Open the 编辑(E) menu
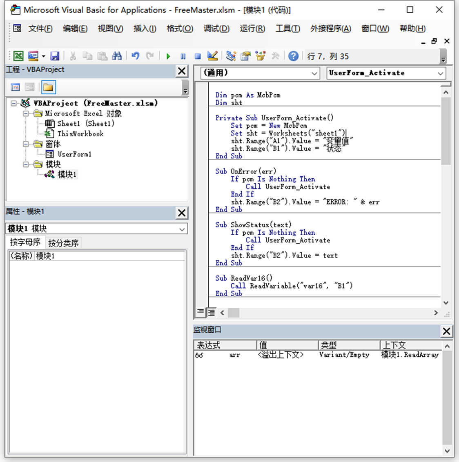The height and width of the screenshot is (462, 459). tap(75, 29)
